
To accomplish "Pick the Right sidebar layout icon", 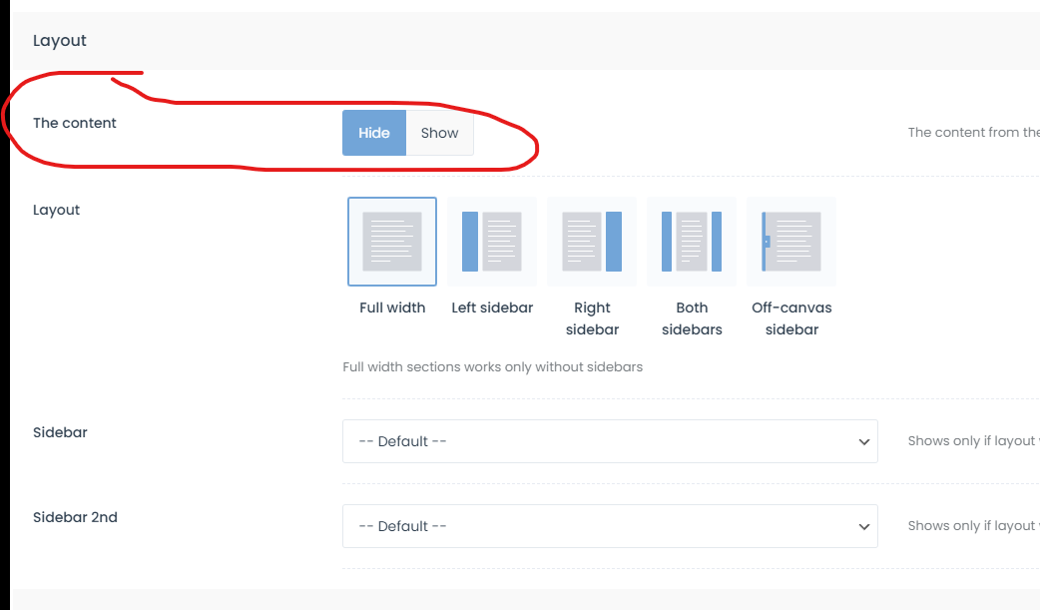I will [x=592, y=242].
